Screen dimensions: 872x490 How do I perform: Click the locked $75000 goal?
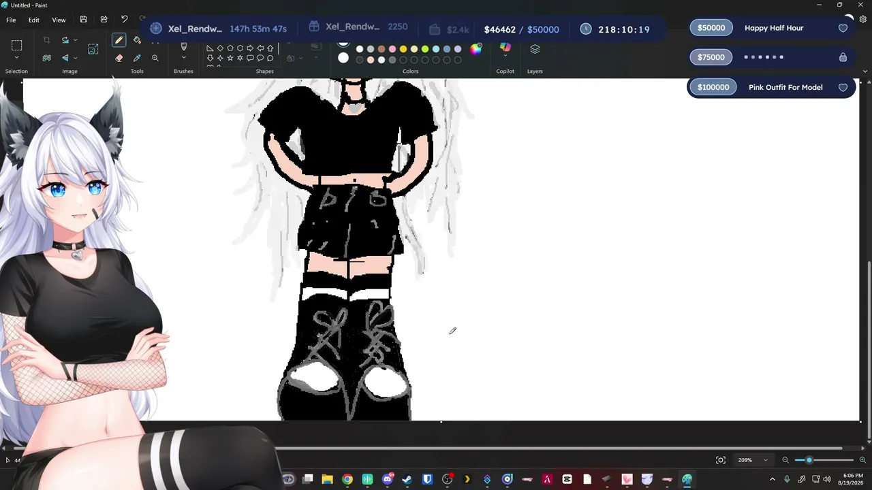(x=770, y=57)
